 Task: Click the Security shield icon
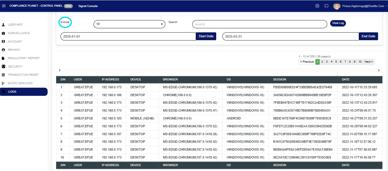tap(3, 67)
